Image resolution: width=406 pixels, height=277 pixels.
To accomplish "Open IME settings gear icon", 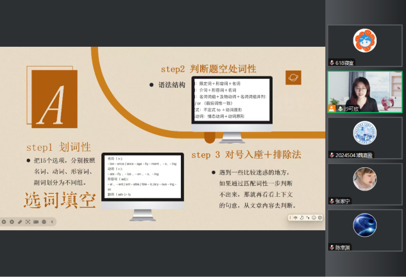I will (320, 218).
